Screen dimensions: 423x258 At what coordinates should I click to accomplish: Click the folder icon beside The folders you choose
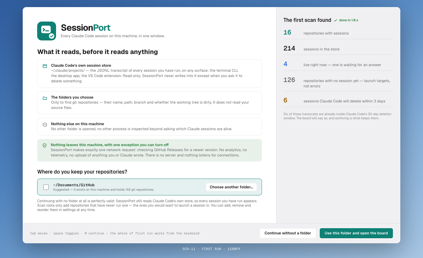(x=45, y=98)
